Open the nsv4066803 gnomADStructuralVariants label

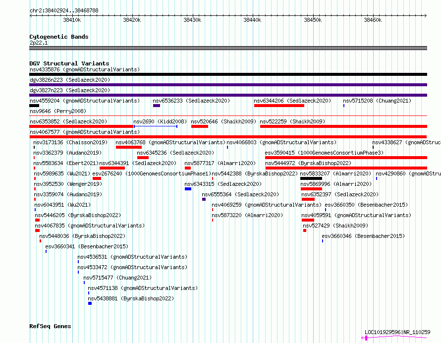281,142
